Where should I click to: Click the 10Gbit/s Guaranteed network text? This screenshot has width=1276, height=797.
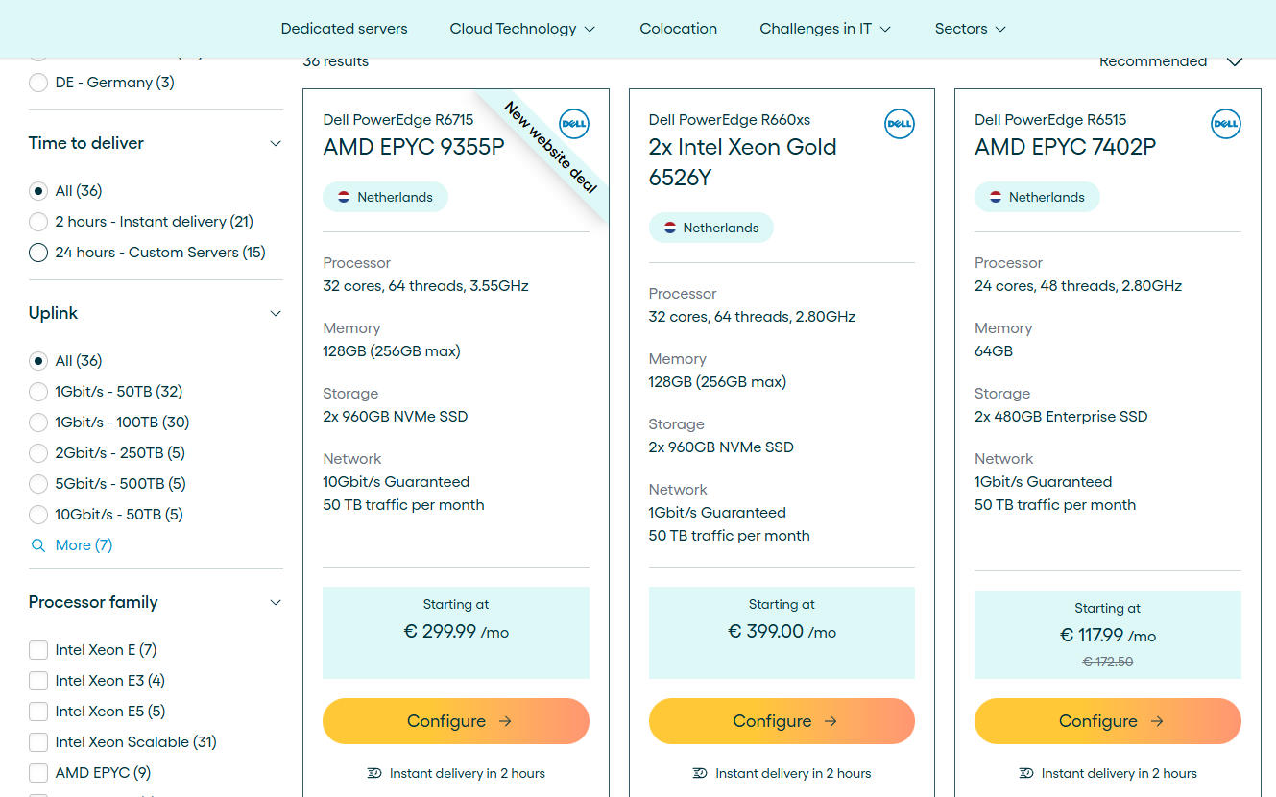(397, 482)
